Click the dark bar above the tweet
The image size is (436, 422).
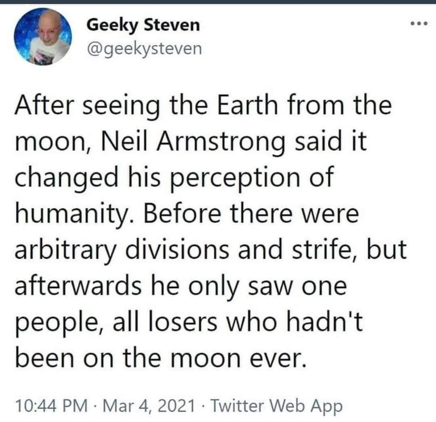[218, 2]
